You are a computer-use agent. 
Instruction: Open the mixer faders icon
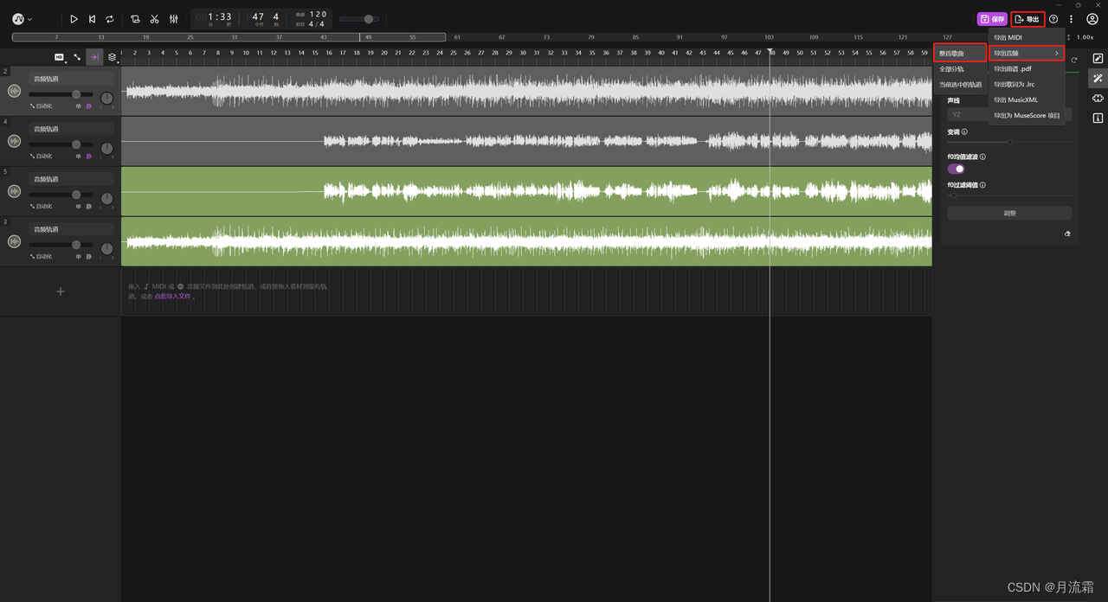point(174,19)
